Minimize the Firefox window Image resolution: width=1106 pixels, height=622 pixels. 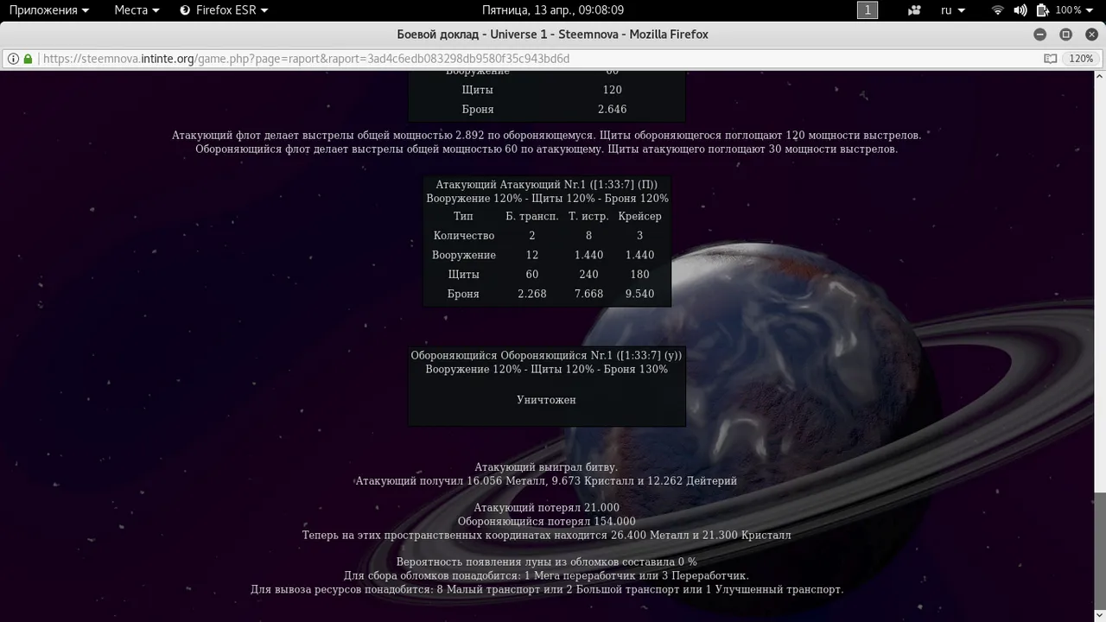(1040, 35)
